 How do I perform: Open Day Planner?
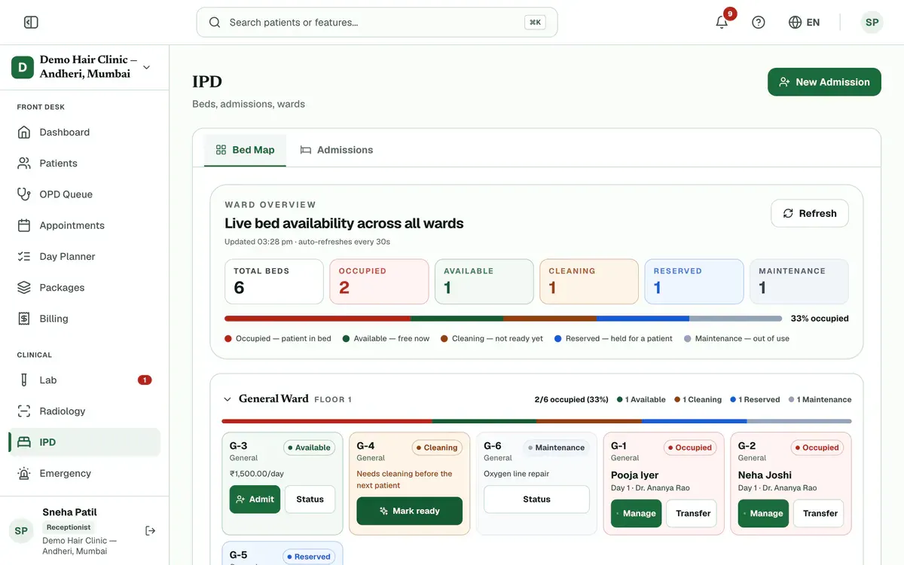[84, 256]
